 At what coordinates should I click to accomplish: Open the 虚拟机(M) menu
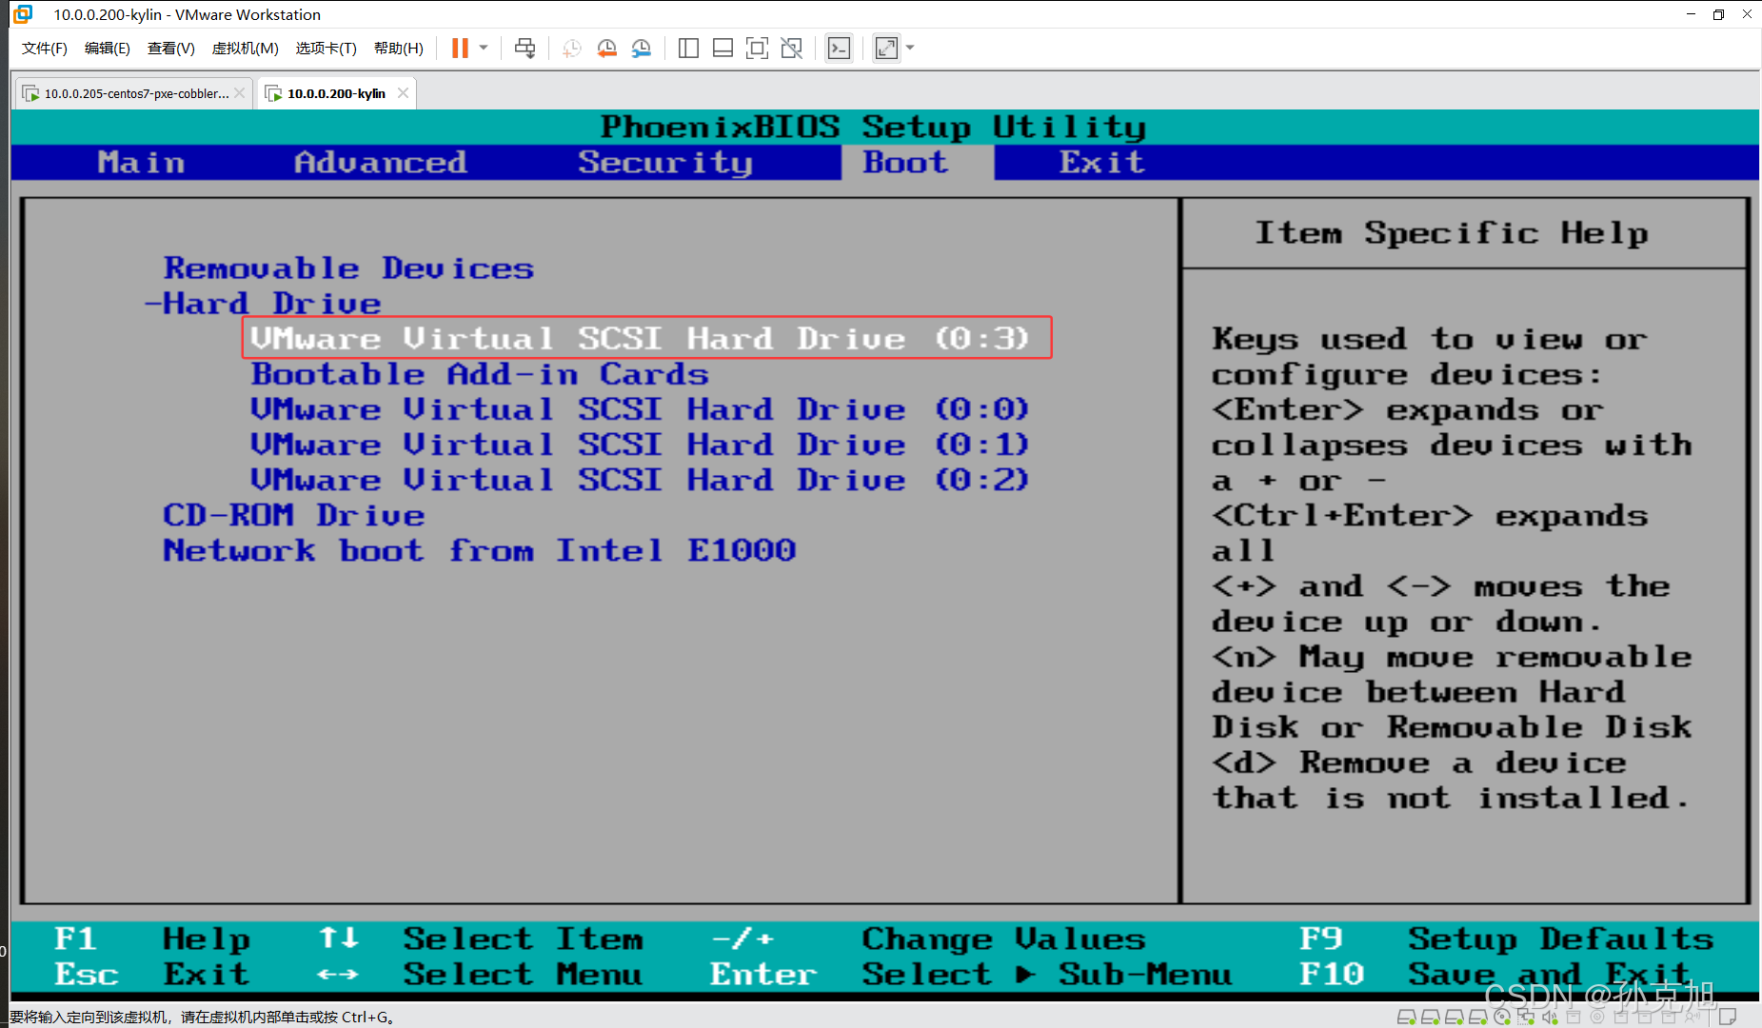pos(245,48)
